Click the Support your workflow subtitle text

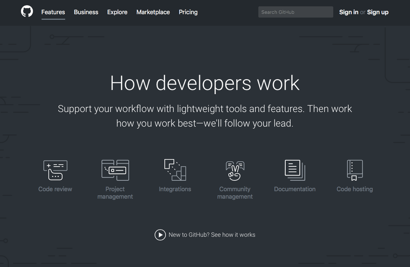[x=205, y=116]
